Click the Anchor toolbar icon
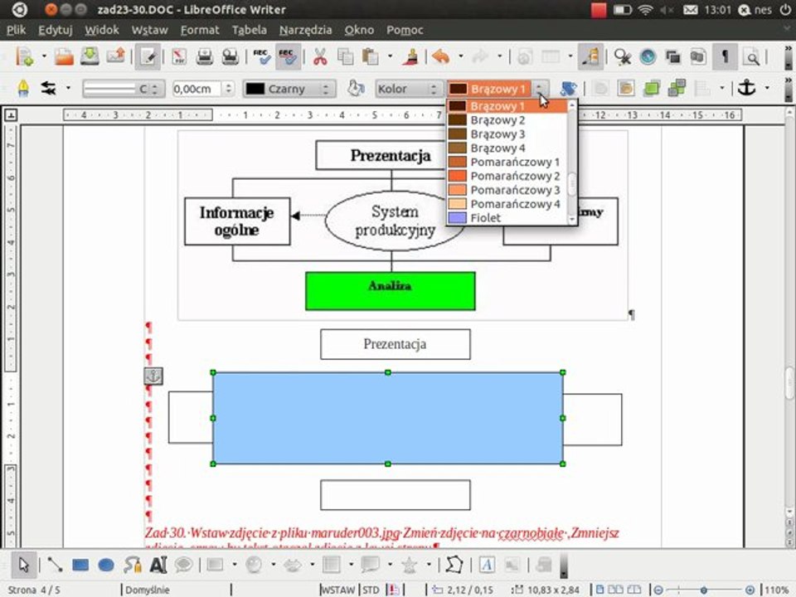 [x=747, y=89]
